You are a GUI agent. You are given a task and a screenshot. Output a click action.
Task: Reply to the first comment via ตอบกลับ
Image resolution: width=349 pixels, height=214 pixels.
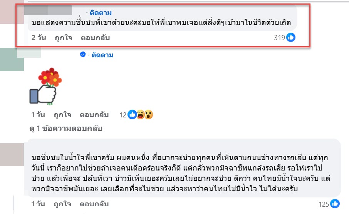pos(95,38)
